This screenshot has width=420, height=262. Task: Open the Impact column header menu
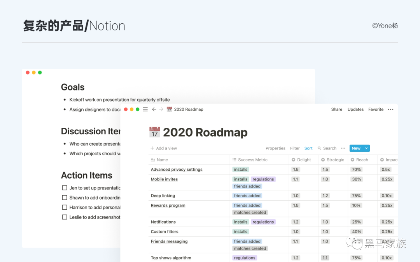click(x=388, y=160)
